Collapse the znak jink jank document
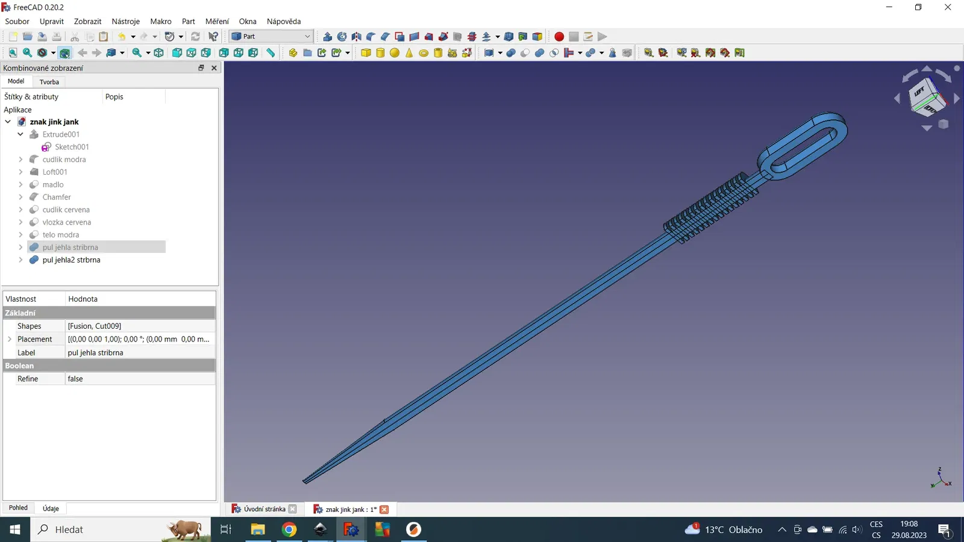The width and height of the screenshot is (964, 542). (x=8, y=122)
